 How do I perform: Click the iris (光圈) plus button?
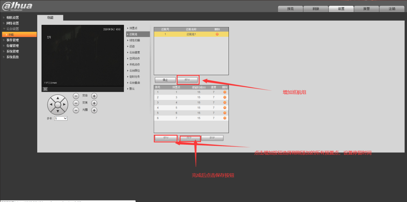(x=94, y=110)
